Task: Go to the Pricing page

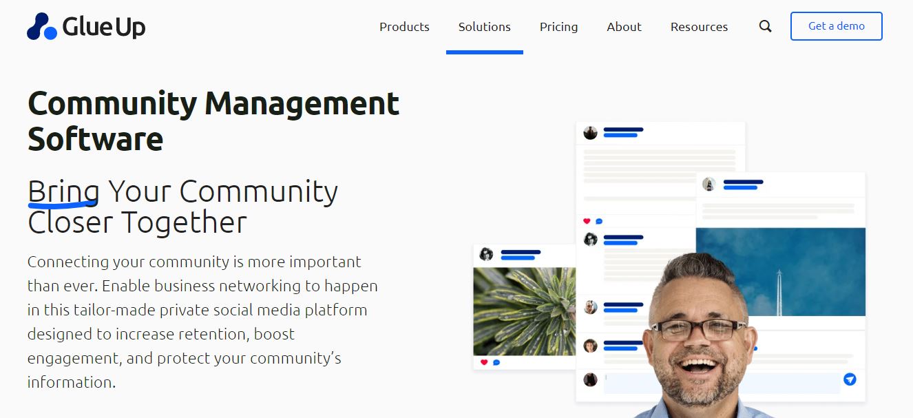Action: (x=558, y=27)
